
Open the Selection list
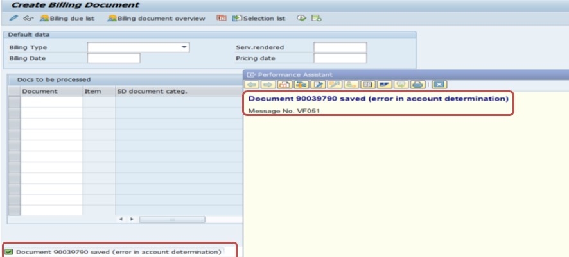coord(259,18)
